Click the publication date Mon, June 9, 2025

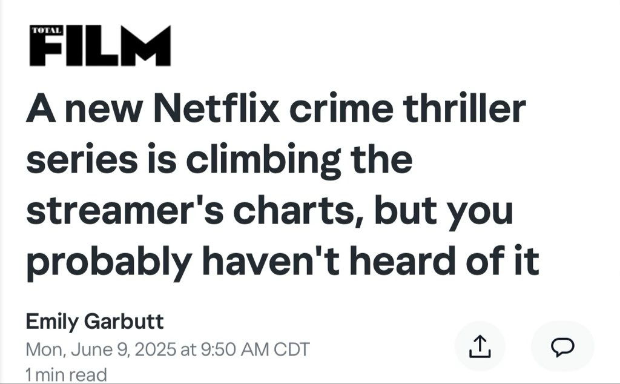(102, 349)
